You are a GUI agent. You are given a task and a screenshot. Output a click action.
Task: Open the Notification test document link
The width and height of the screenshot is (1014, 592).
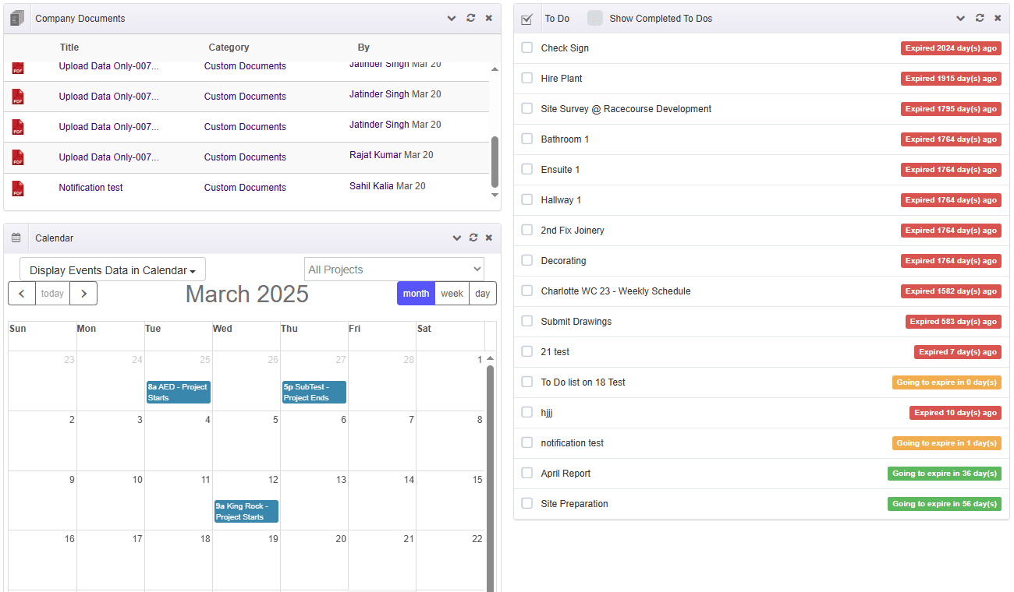90,188
